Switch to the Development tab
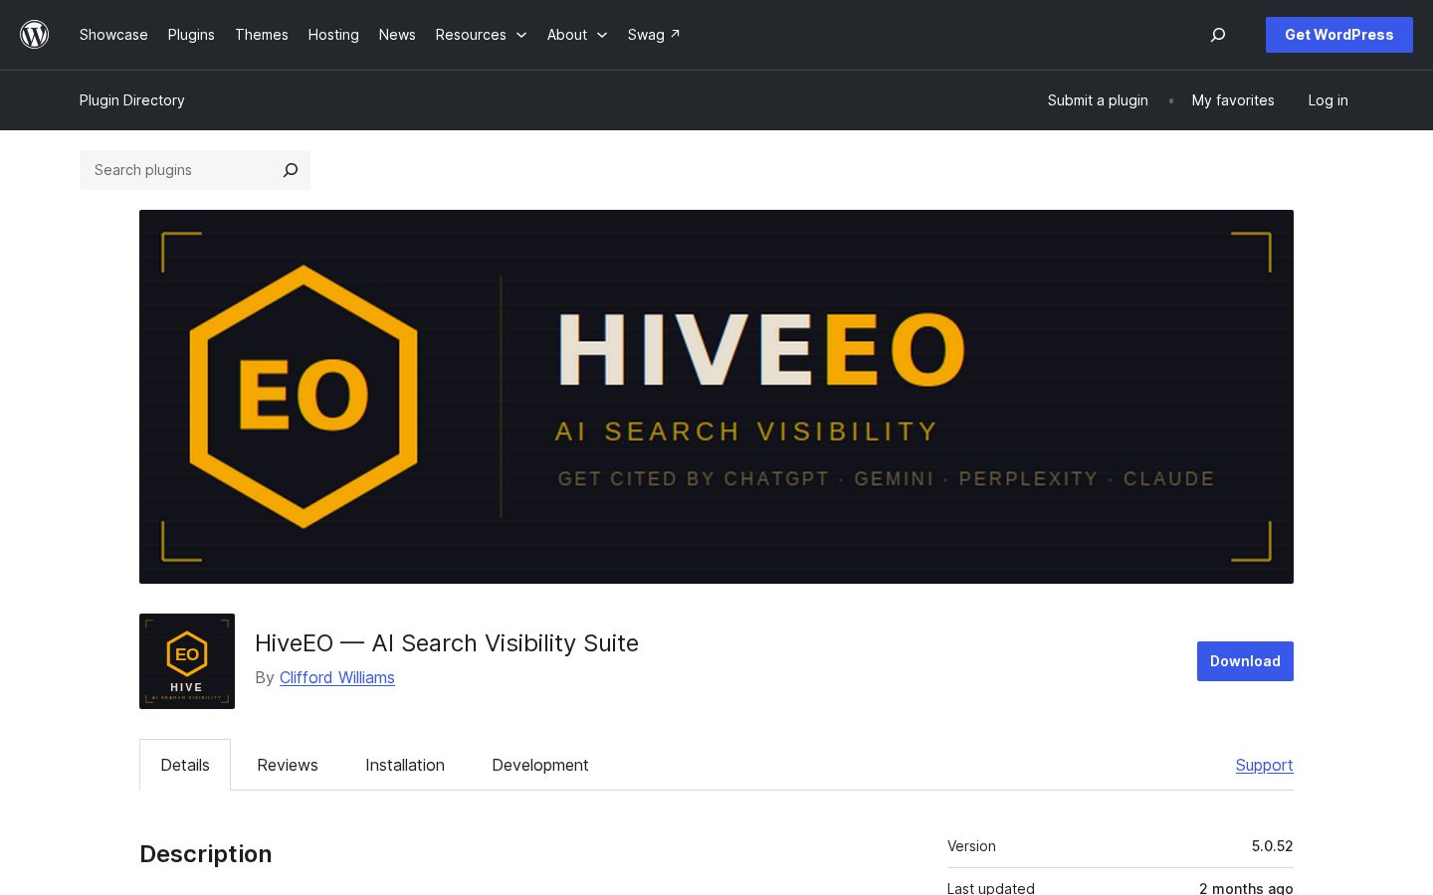 [x=540, y=765]
